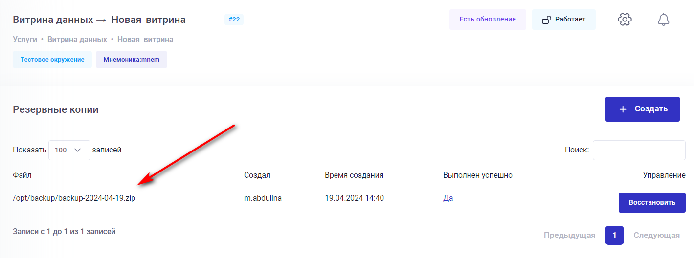This screenshot has width=694, height=258.
Task: Click the Услуги breadcrumb link
Action: point(25,40)
